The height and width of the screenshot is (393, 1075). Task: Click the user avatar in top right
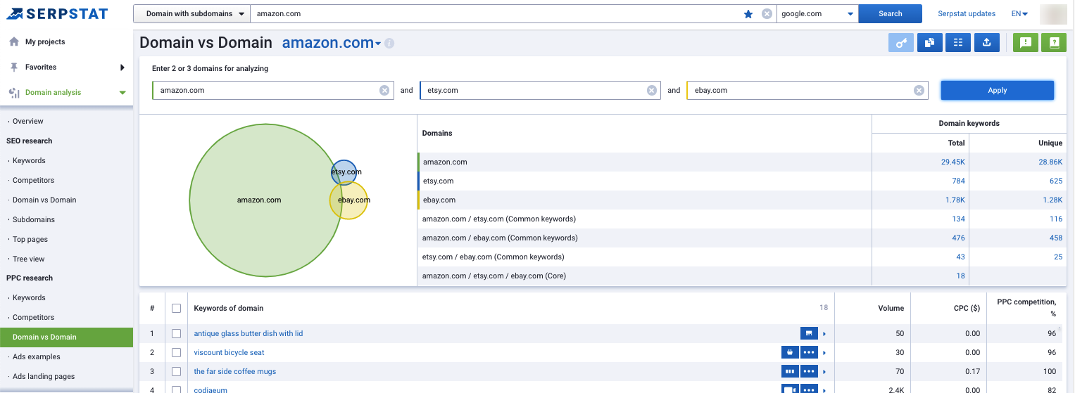(1053, 13)
